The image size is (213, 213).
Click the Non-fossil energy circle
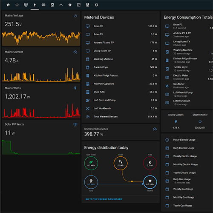click(x=91, y=163)
